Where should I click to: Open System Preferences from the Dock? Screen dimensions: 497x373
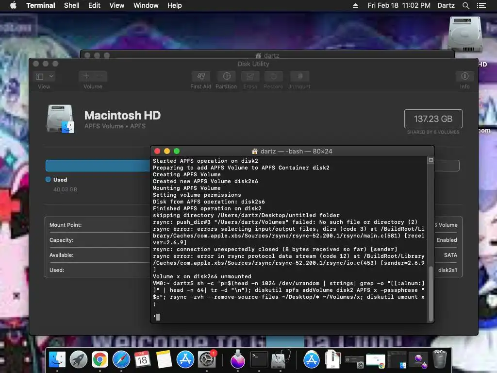[207, 360]
